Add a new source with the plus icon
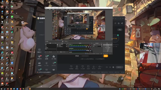The image size is (161, 90). 58,52
